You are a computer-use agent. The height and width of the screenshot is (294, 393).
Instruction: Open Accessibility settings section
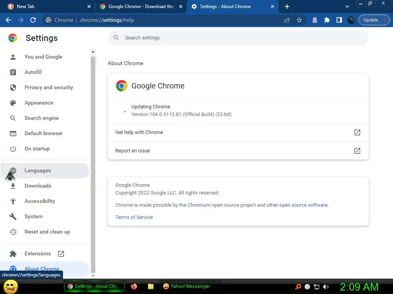coord(45,201)
